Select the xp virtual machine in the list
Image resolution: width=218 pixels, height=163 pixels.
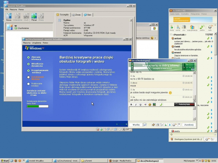click(x=29, y=27)
